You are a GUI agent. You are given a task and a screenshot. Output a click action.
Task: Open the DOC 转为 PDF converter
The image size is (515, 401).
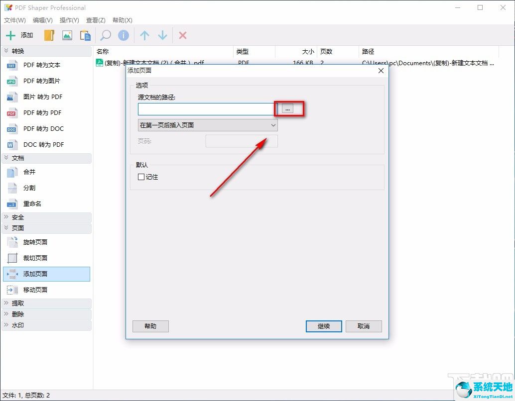pyautogui.click(x=31, y=144)
